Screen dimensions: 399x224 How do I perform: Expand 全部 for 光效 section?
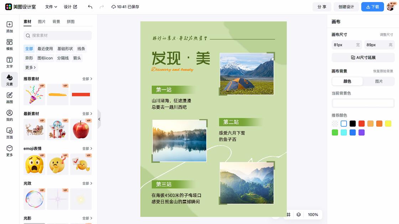point(87,183)
